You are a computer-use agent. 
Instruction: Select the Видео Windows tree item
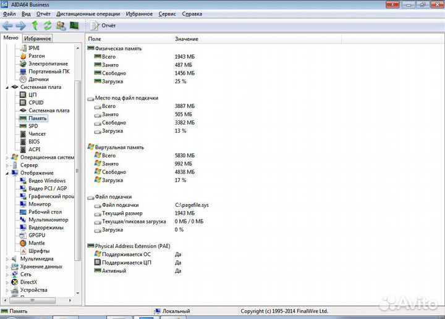click(x=47, y=180)
